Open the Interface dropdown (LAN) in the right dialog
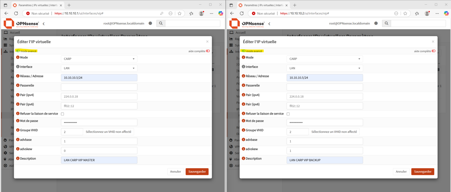Viewport: 451px width, 192px height. point(324,68)
